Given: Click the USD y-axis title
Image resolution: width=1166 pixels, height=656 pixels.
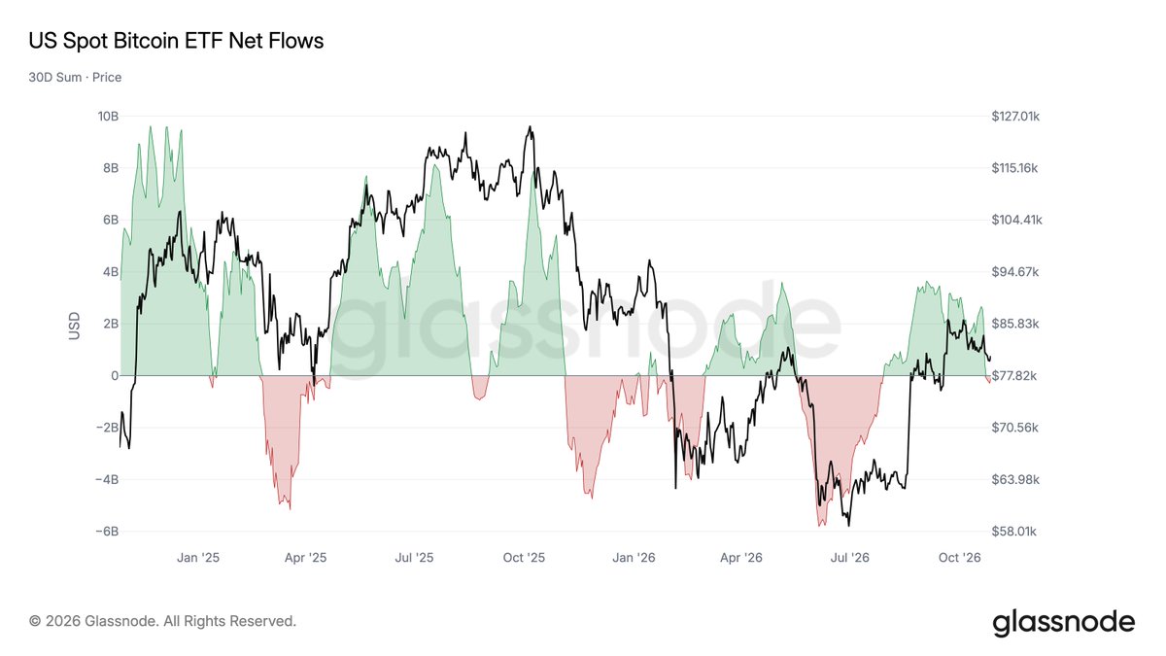Looking at the screenshot, I should (x=74, y=325).
